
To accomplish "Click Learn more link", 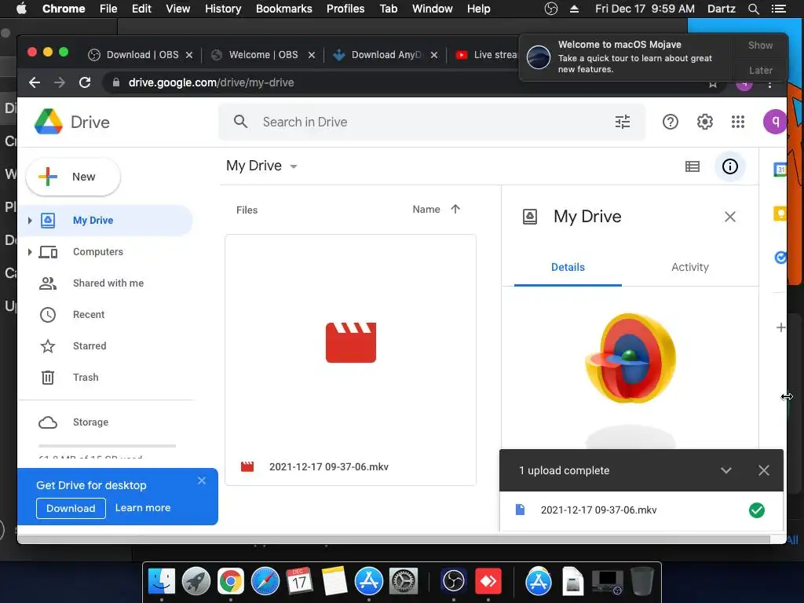I will (143, 508).
